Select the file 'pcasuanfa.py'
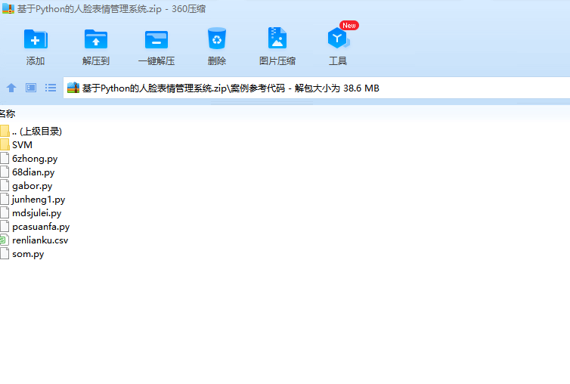This screenshot has height=384, width=570. click(41, 227)
